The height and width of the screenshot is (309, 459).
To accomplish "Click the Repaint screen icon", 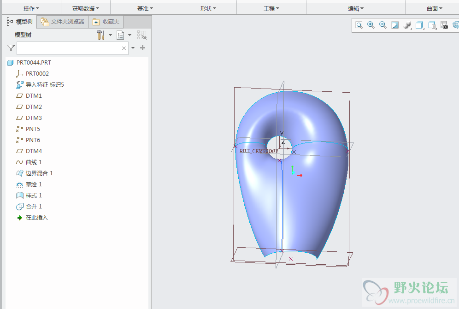I will pyautogui.click(x=395, y=25).
